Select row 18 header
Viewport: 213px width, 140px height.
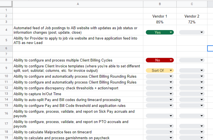coord(6,132)
